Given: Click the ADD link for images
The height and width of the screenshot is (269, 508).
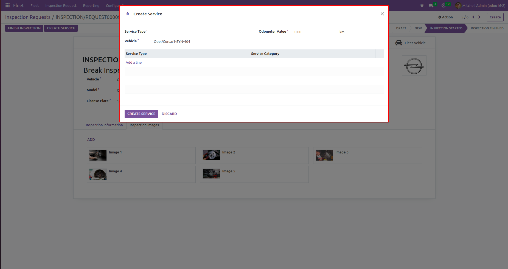Looking at the screenshot, I should point(91,139).
